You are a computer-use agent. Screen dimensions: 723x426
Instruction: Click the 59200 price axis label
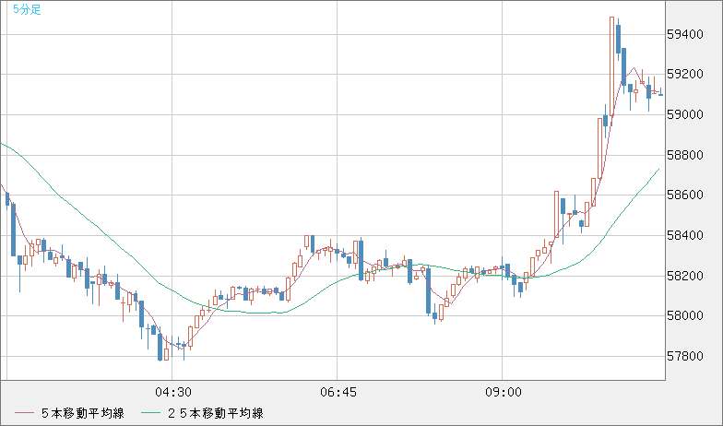point(684,74)
